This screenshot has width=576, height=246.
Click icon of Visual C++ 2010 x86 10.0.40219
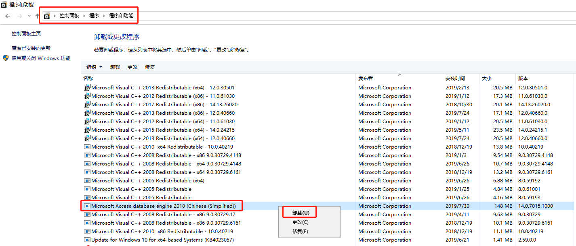point(87,231)
